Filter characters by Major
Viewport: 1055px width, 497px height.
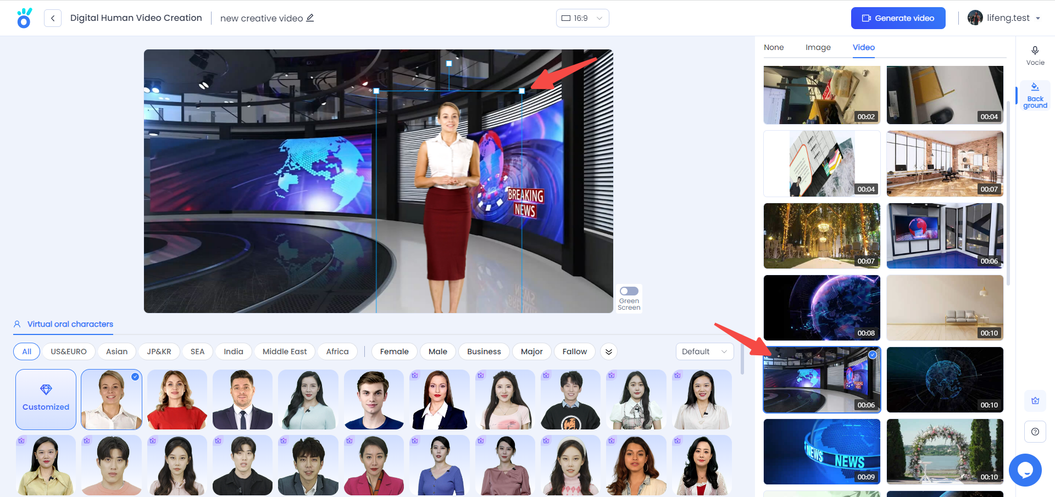tap(532, 351)
